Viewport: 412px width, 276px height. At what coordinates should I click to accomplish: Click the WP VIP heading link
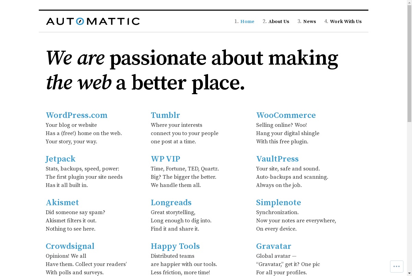[x=165, y=159]
